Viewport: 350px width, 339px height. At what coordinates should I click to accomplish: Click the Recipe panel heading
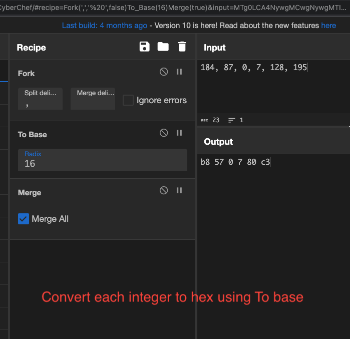pos(31,48)
